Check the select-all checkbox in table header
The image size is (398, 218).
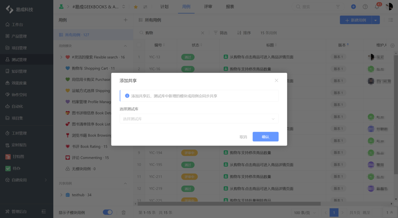click(x=140, y=45)
